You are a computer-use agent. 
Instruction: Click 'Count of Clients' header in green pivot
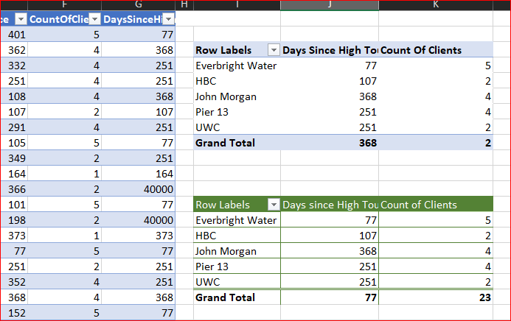pos(436,205)
